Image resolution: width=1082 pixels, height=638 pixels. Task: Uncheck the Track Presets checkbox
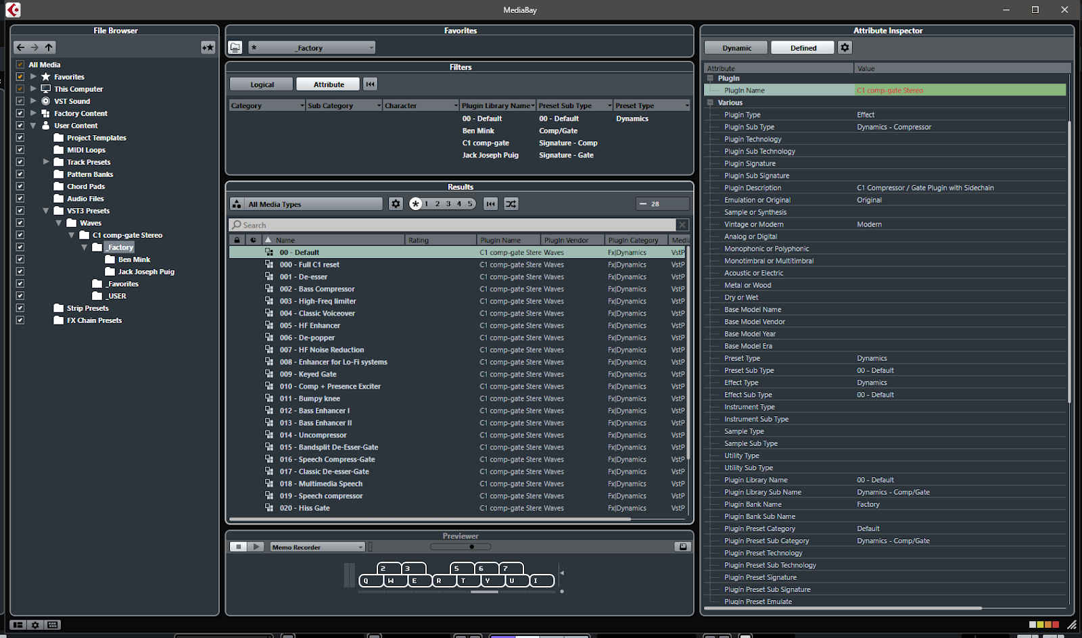pyautogui.click(x=20, y=162)
